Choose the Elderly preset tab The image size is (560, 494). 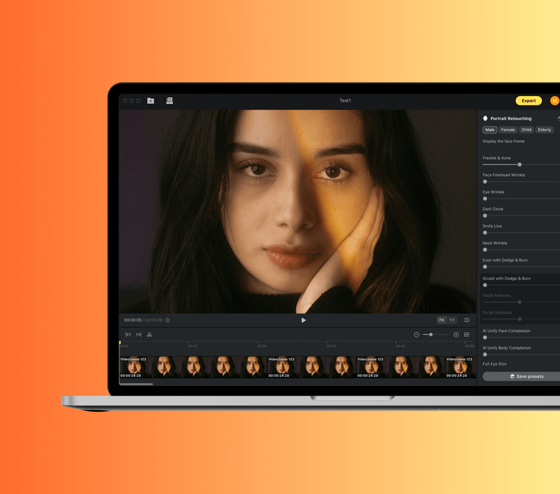(x=544, y=130)
